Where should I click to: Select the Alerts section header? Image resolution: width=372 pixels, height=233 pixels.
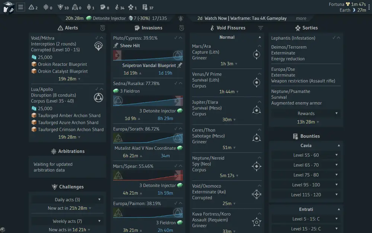point(68,28)
